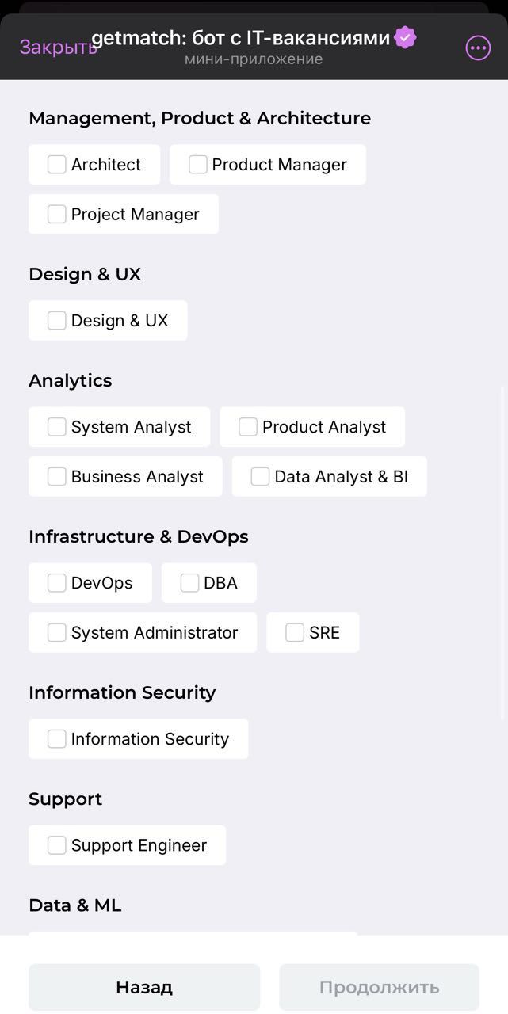This screenshot has width=508, height=1014.
Task: Tick the Product Analyst checkbox
Action: [x=249, y=426]
